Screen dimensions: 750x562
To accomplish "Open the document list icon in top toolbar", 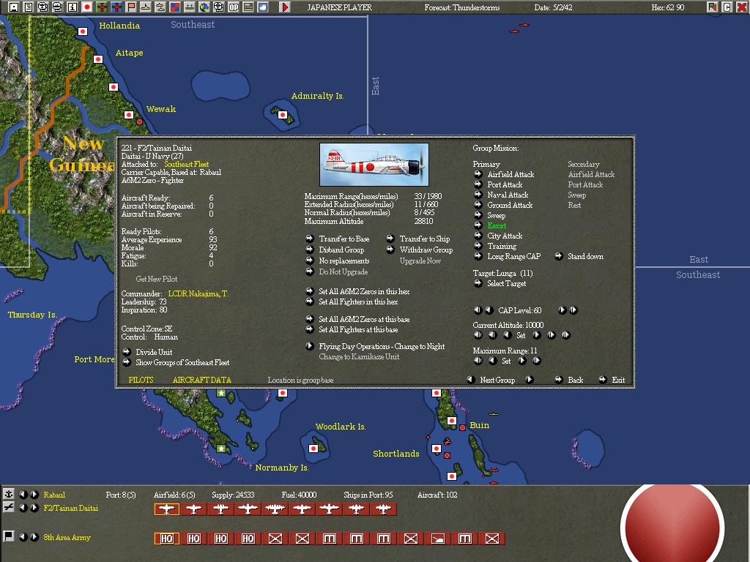I will click(x=29, y=7).
